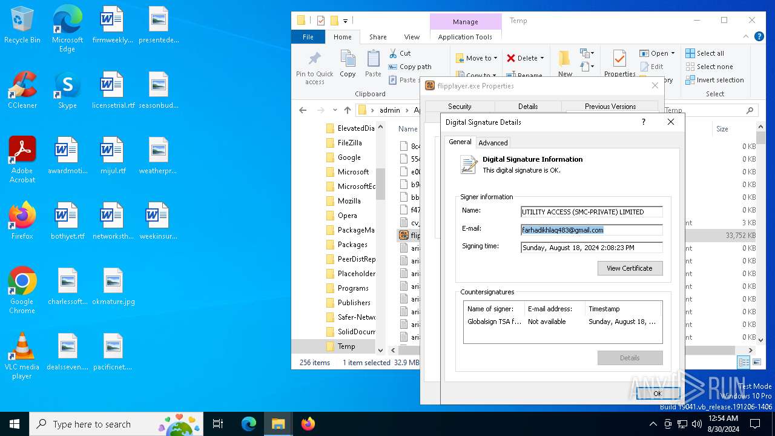Screen dimensions: 775x436
Task: Select the FileZilla folder in the tree
Action: pos(349,143)
